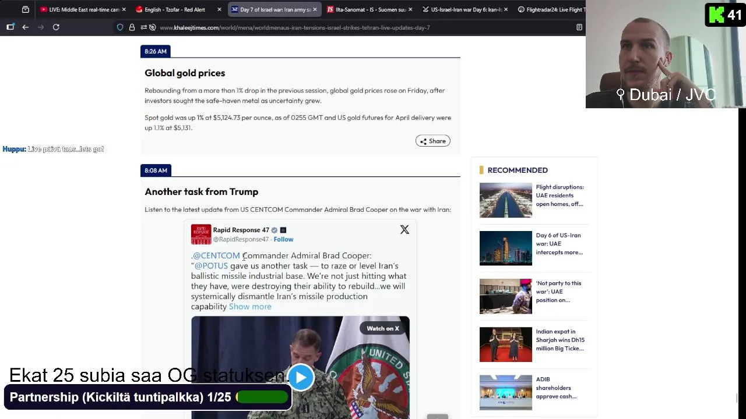Open the @POTUS mention link
The width and height of the screenshot is (746, 419).
pyautogui.click(x=211, y=266)
